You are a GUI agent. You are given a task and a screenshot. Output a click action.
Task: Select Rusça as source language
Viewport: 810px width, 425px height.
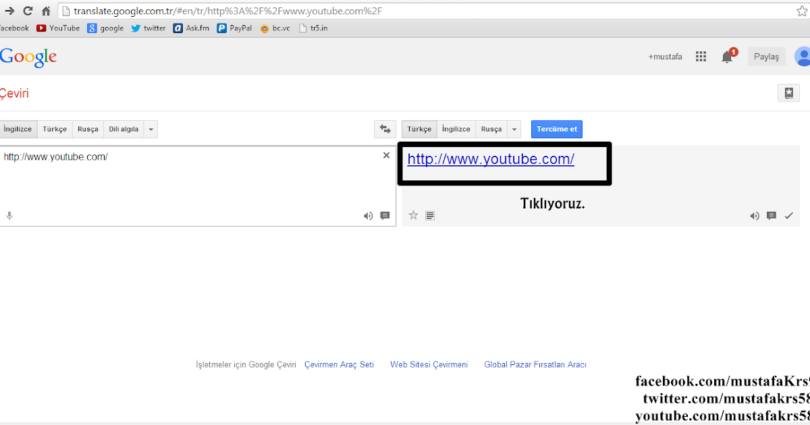tap(88, 129)
